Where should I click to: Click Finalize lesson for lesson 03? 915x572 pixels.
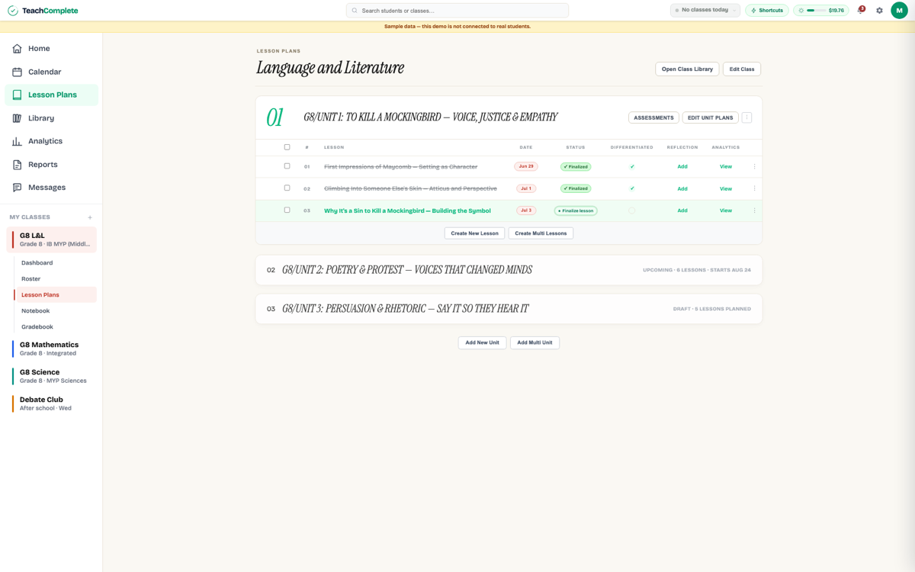pos(576,210)
